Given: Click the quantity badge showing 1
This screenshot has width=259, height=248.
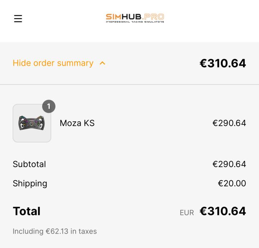Looking at the screenshot, I should pos(49,106).
